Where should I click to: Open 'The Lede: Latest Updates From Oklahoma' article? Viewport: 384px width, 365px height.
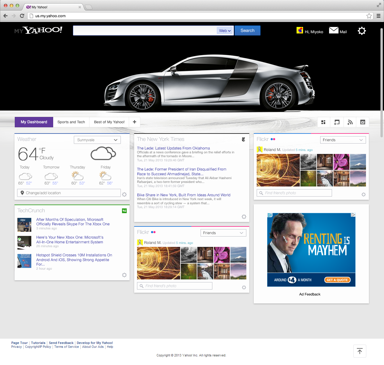coord(173,148)
